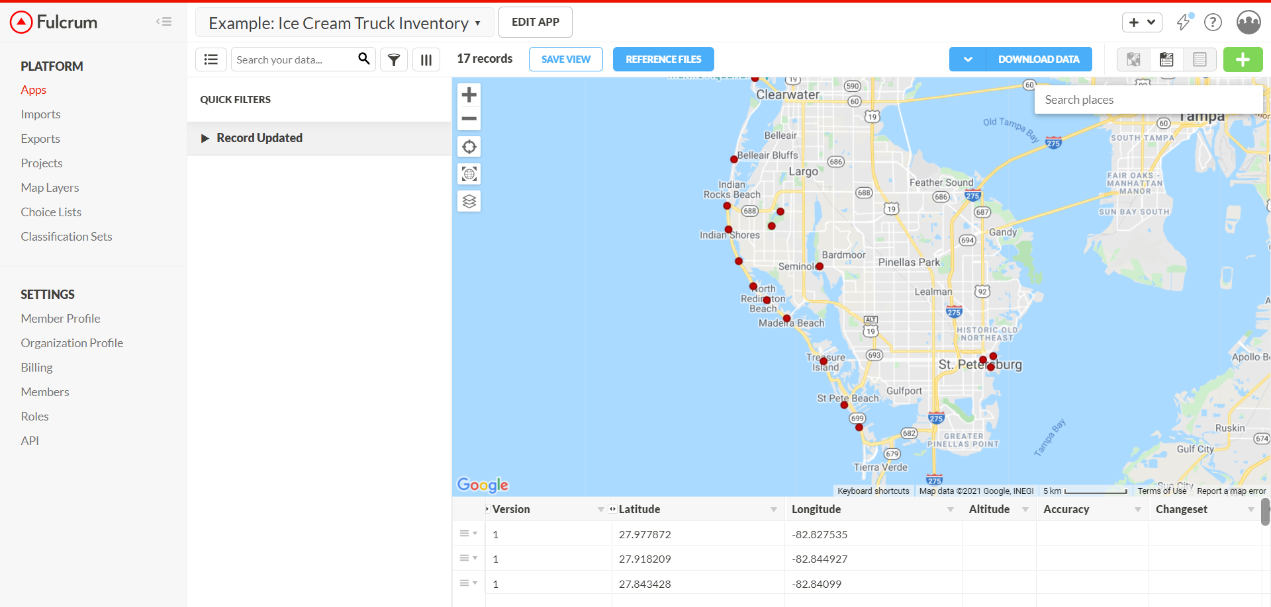Go to Choice Lists in the sidebar

click(x=51, y=212)
